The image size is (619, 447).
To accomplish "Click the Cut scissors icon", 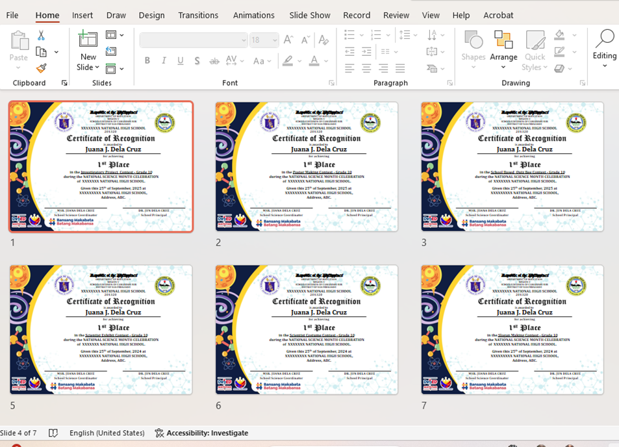I will pos(41,36).
